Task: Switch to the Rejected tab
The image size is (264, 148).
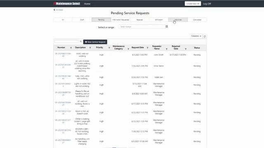Action: coord(139,20)
